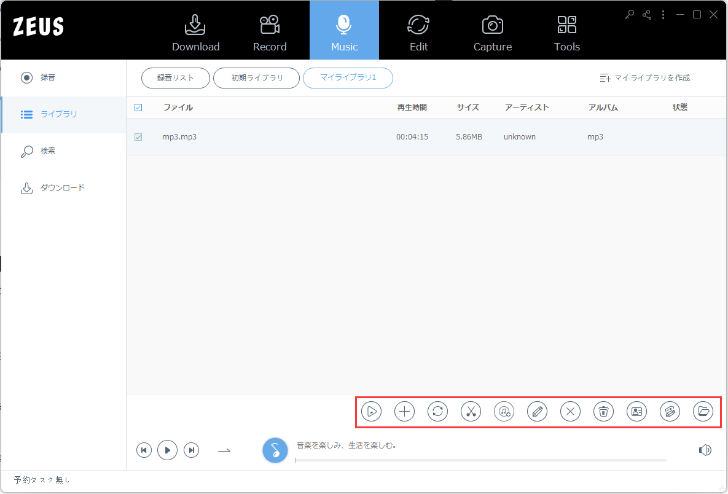Image resolution: width=728 pixels, height=494 pixels.
Task: Edit track info with the pencil icon
Action: pos(537,411)
